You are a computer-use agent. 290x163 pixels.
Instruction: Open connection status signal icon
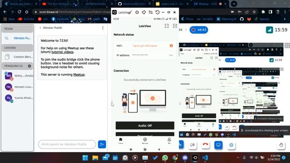click(x=269, y=30)
